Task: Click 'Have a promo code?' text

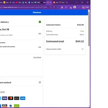Action: click(x=54, y=49)
